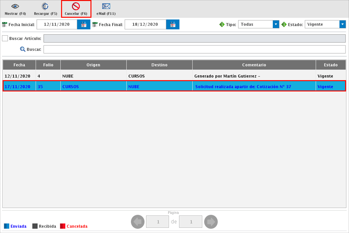Screen dimensions: 349x233
Task: Click the Recargar (F5) reload icon
Action: (x=45, y=6)
